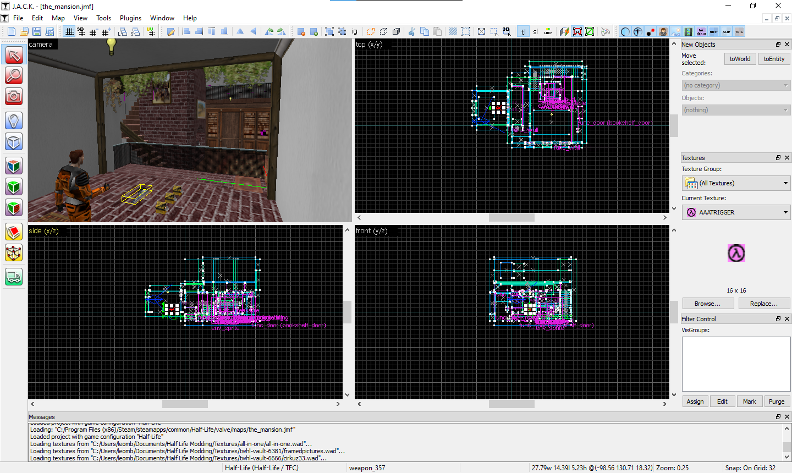Toggle the NULL 'no draw' texture filter
The height and width of the screenshot is (473, 792).
(x=701, y=32)
